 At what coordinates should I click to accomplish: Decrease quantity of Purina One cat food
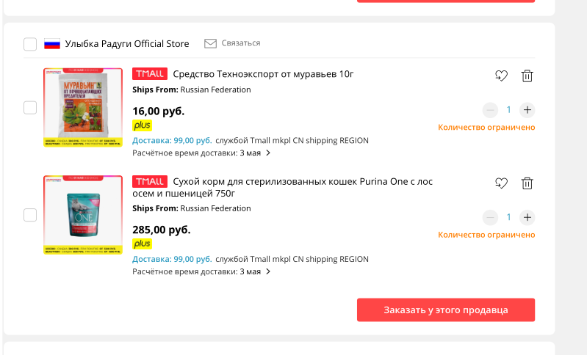point(490,218)
